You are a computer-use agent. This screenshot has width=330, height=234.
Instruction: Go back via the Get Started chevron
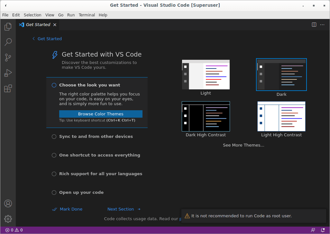[x=33, y=39]
